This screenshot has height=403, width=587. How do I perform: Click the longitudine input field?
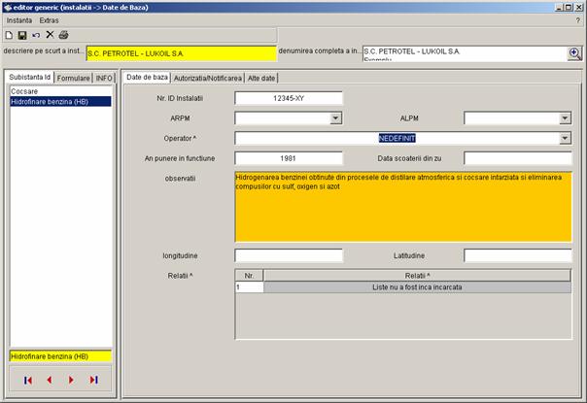(x=289, y=255)
